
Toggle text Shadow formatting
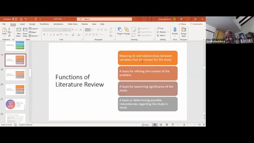pyautogui.click(x=54, y=35)
